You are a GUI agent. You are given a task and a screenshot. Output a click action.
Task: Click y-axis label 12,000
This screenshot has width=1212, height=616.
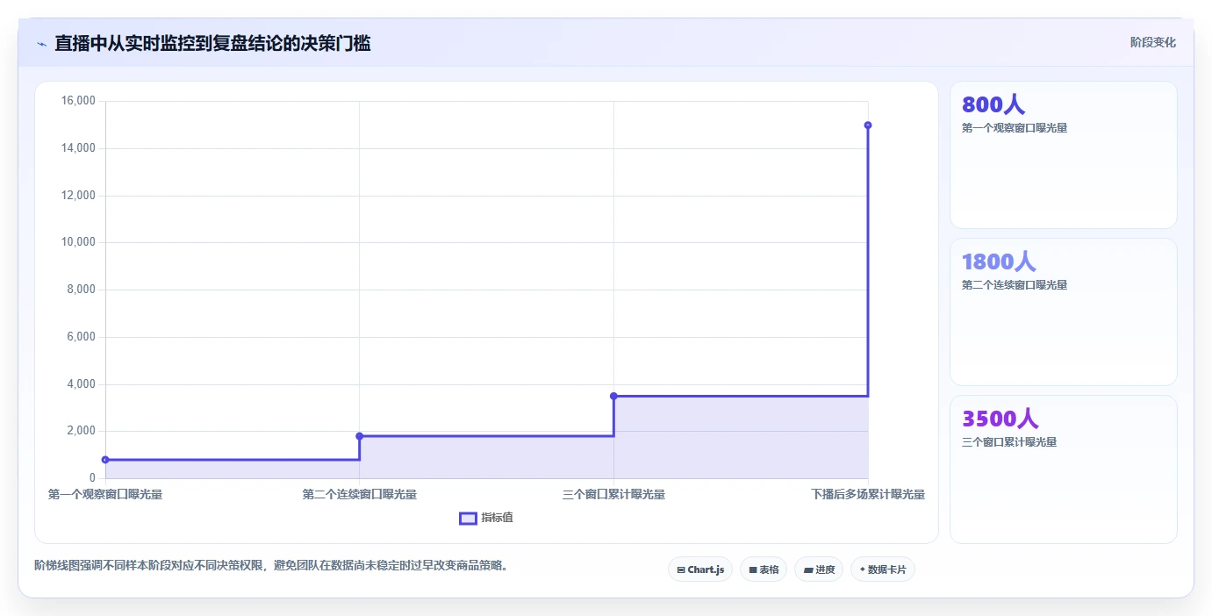78,196
